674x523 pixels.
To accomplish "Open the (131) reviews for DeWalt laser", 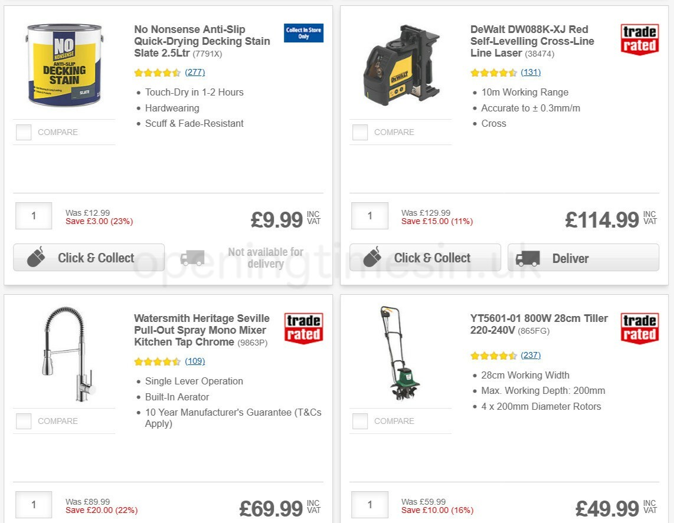I will click(x=531, y=73).
